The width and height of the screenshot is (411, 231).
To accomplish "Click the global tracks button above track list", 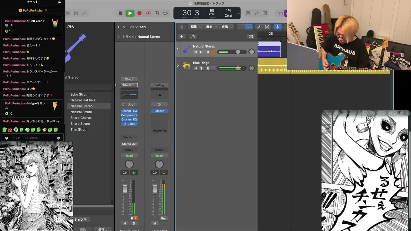I will (251, 36).
